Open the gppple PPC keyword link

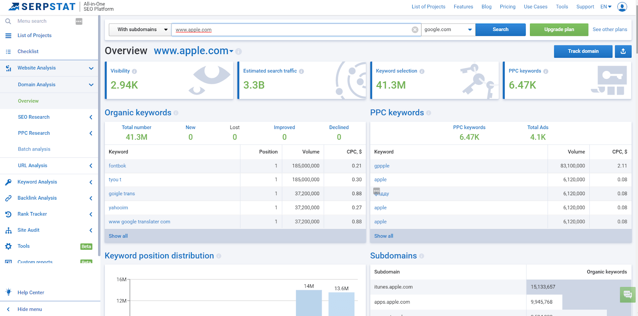coord(382,166)
